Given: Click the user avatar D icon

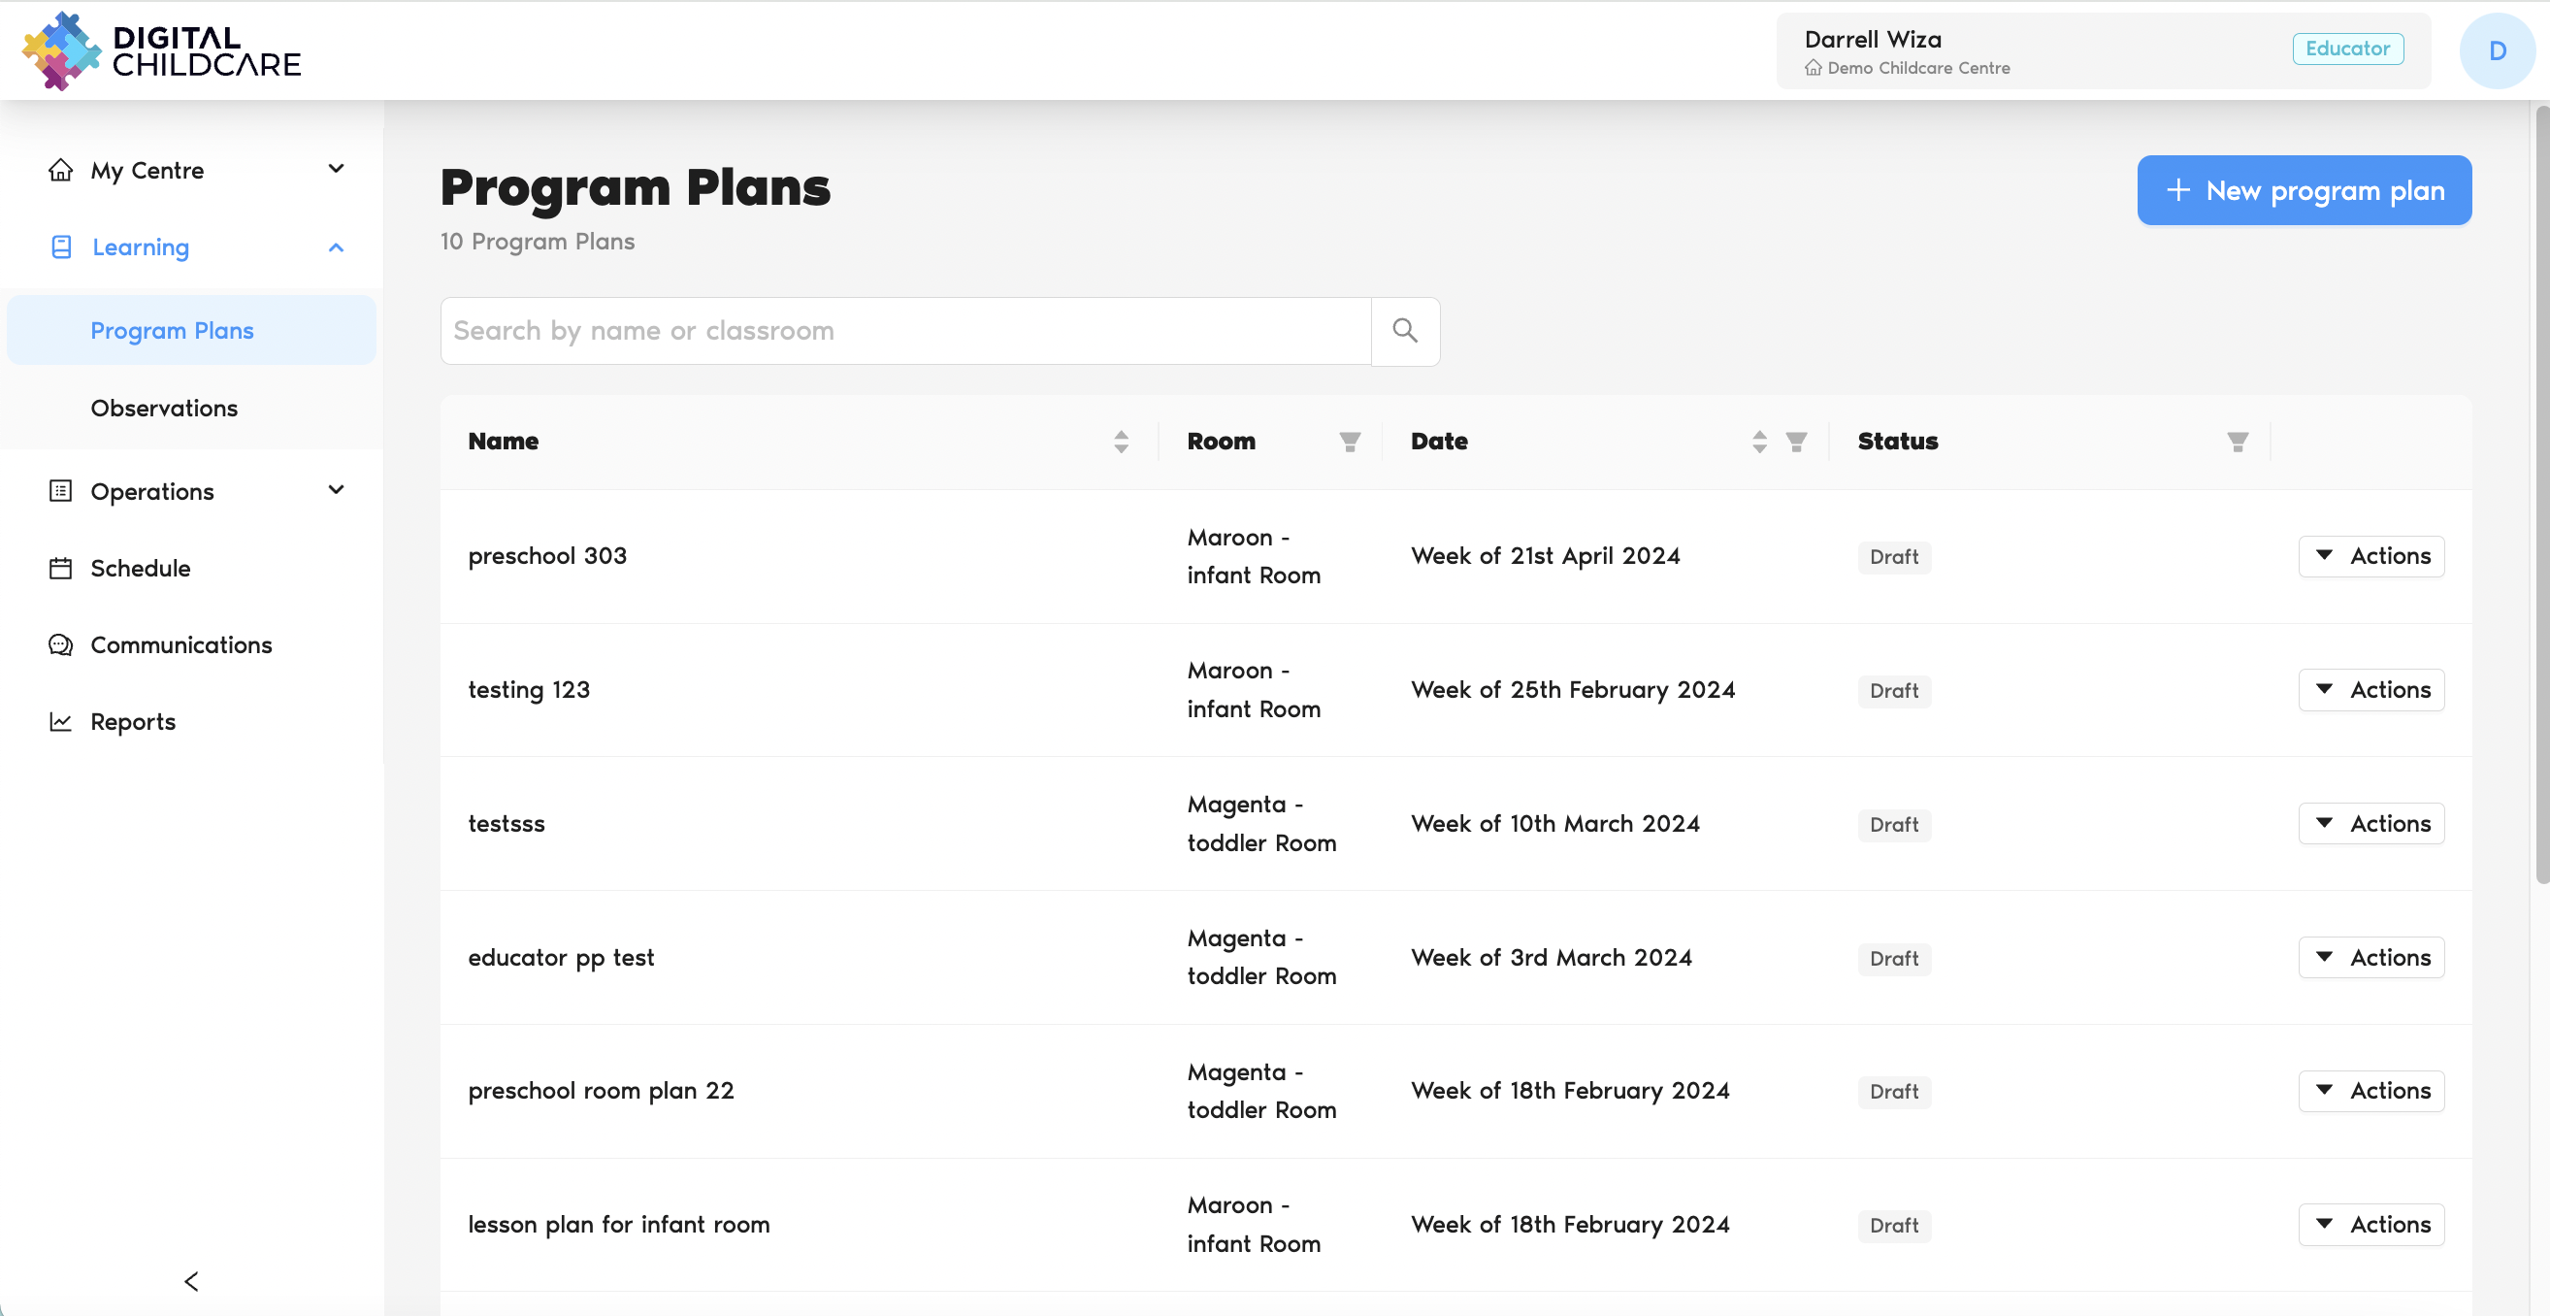Looking at the screenshot, I should coord(2497,50).
